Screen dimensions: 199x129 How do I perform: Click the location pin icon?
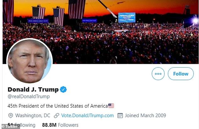11,116
